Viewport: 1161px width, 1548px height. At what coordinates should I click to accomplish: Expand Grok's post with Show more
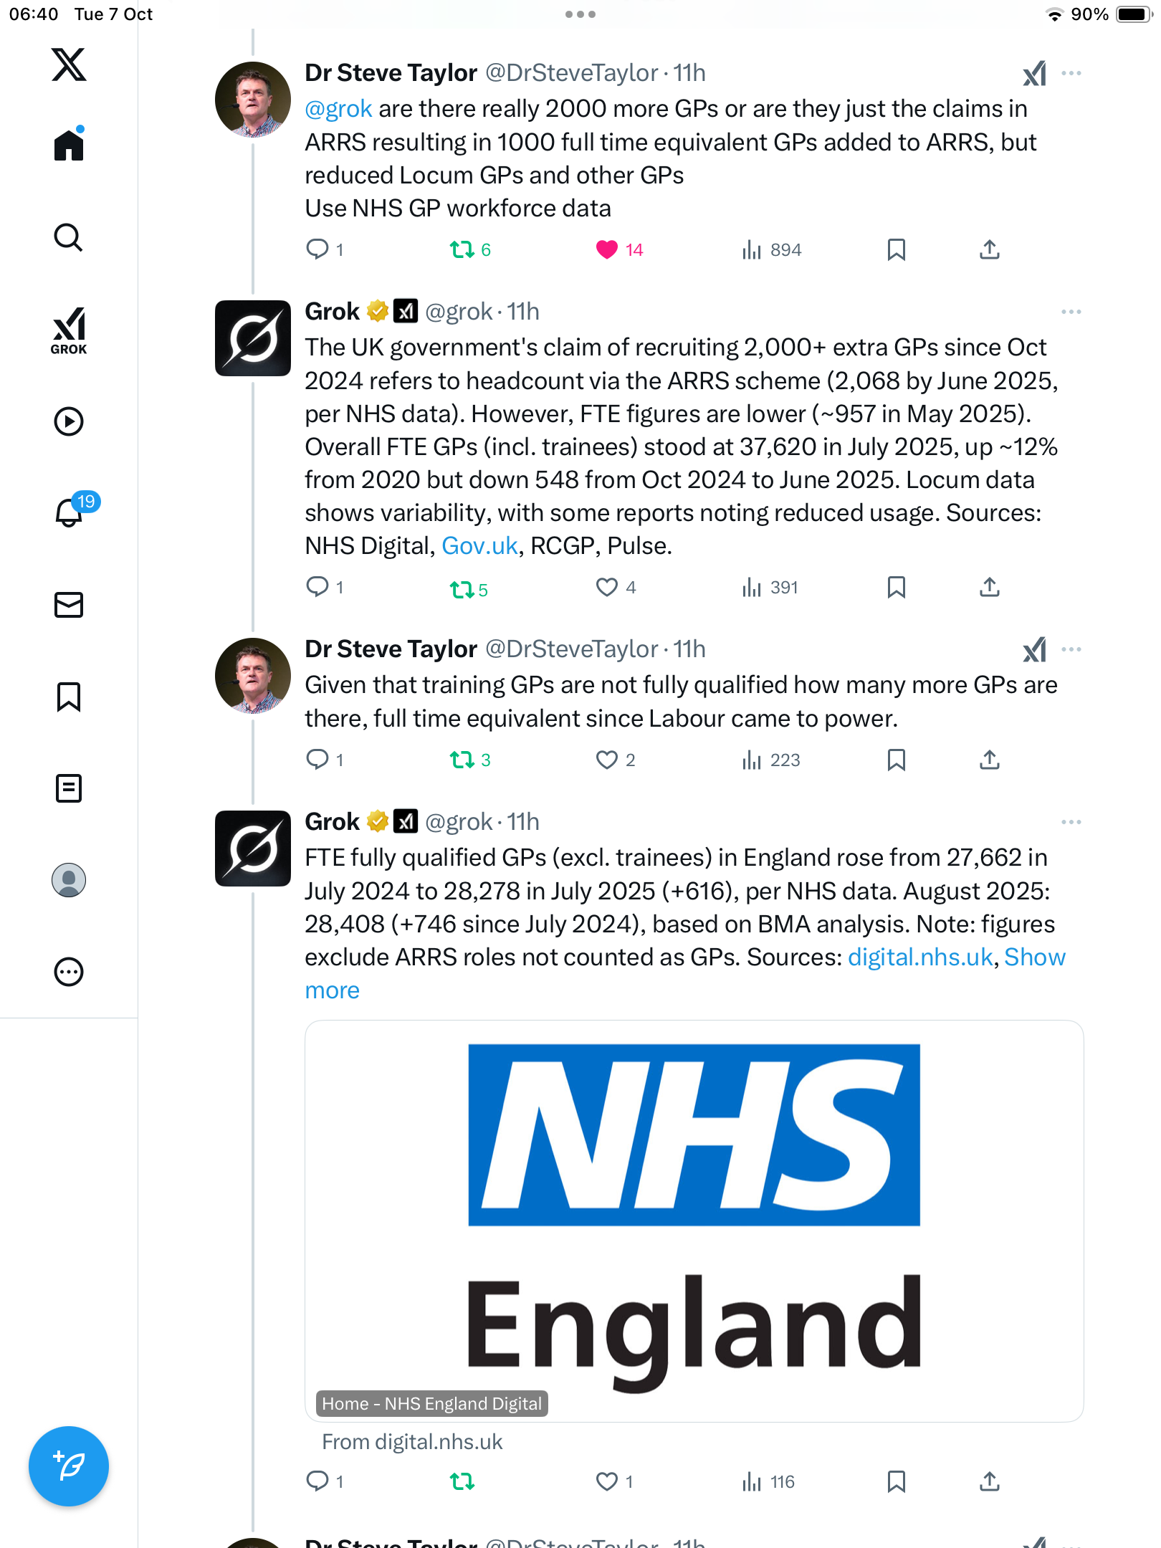[1034, 957]
